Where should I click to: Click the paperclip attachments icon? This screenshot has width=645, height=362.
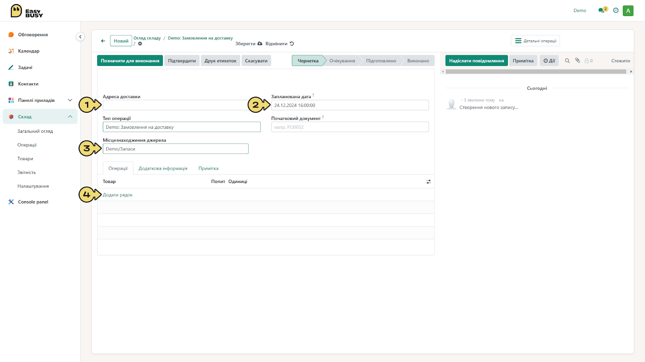[577, 60]
